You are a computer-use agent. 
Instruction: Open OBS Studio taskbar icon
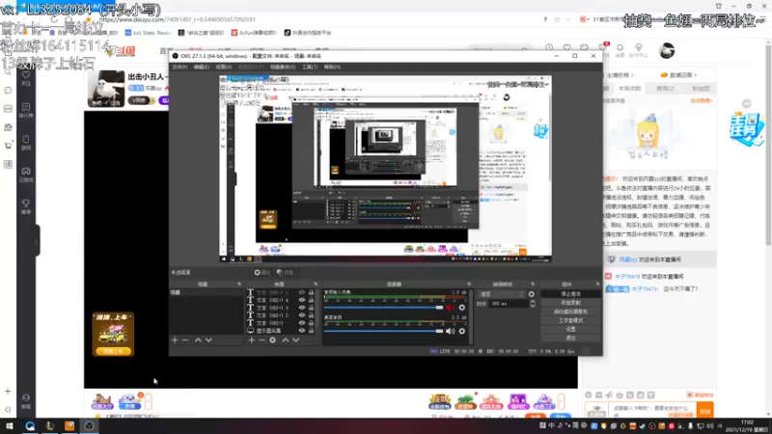click(89, 426)
